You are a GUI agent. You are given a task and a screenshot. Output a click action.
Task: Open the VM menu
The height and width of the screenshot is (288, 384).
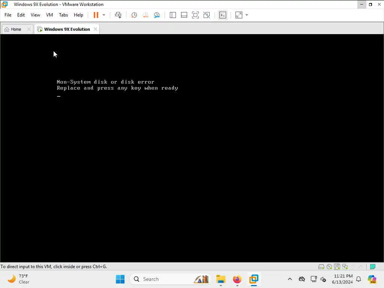49,15
